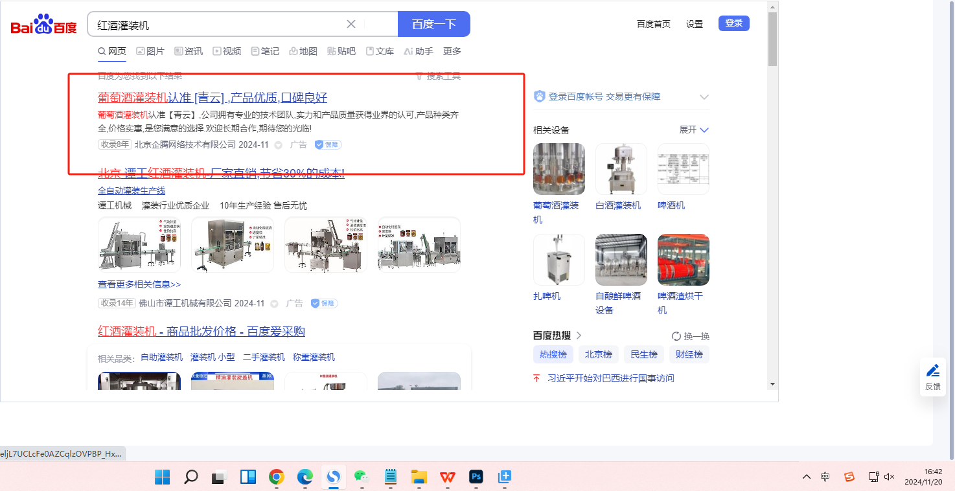Image resolution: width=955 pixels, height=491 pixels.
Task: Expand 相关设备 with 展开
Action: click(694, 130)
